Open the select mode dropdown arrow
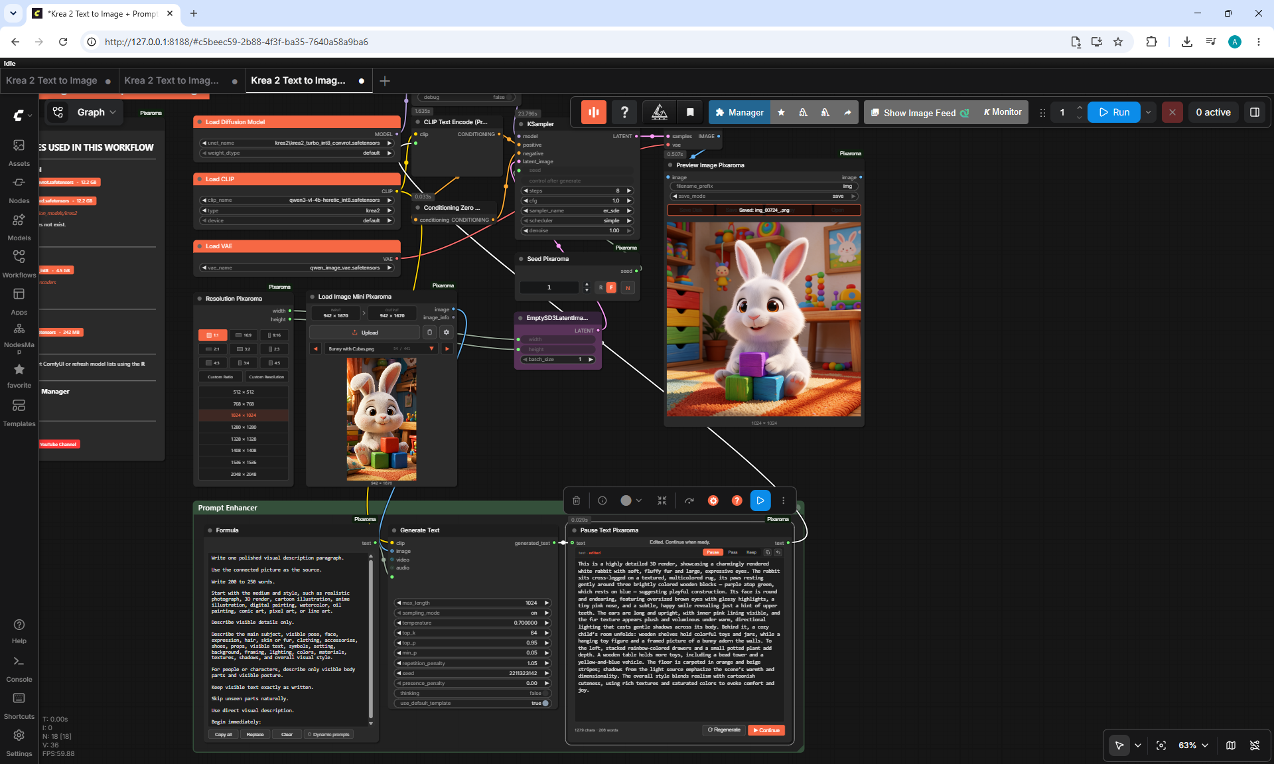 coord(1138,745)
